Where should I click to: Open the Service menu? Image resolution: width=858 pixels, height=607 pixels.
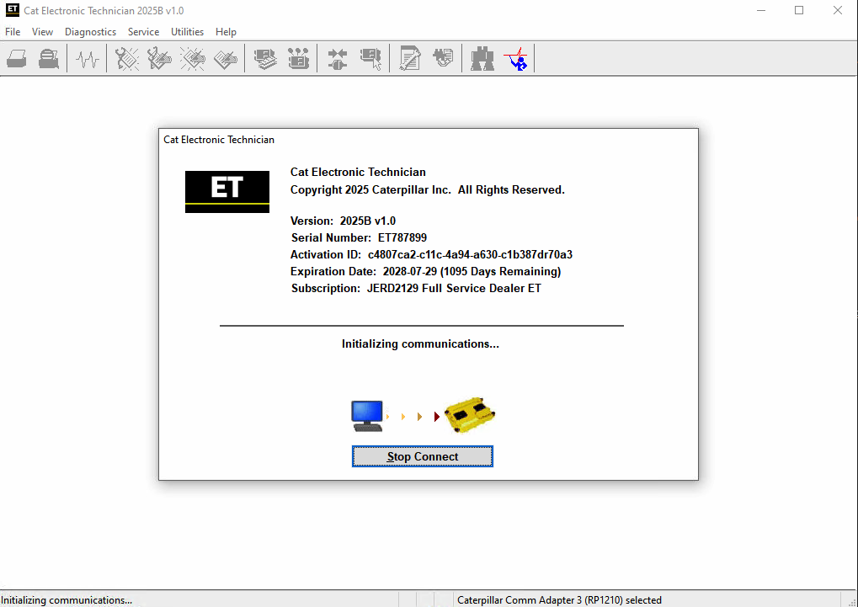(143, 31)
